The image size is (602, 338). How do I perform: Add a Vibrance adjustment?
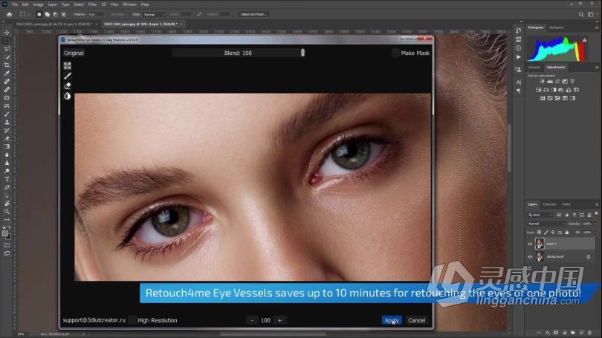[x=572, y=81]
